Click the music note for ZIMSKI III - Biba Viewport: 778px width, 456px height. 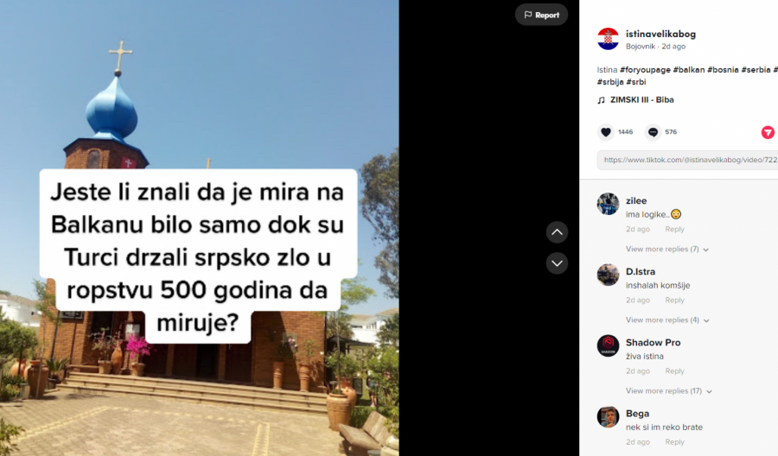point(602,100)
